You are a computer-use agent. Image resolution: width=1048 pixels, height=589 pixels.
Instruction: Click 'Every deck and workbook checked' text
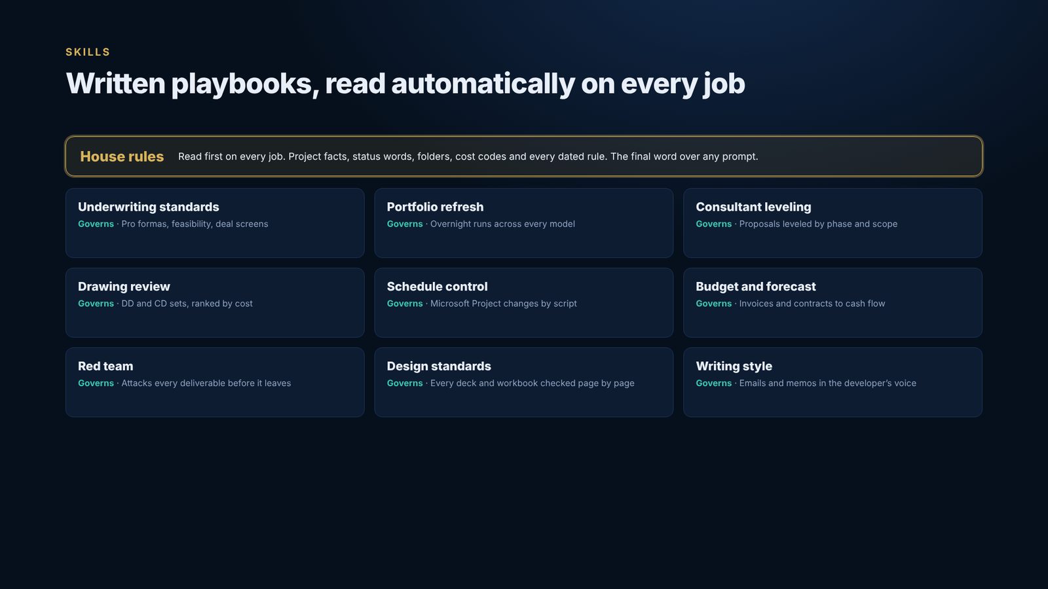click(x=533, y=384)
